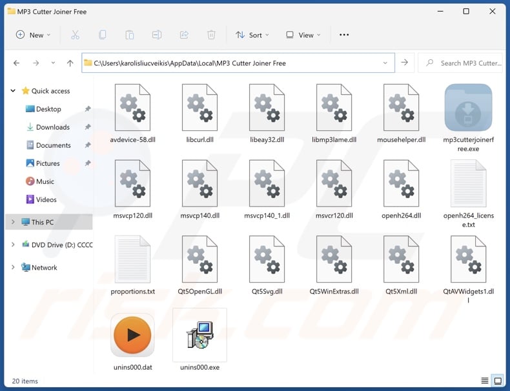Click the Share icon in toolbar
This screenshot has height=391, width=510.
[x=184, y=35]
